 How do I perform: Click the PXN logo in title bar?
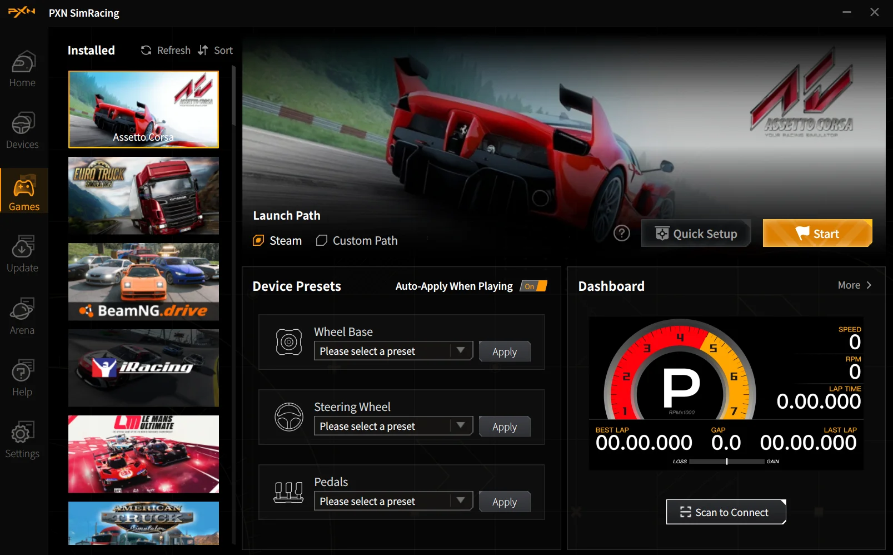[x=22, y=12]
